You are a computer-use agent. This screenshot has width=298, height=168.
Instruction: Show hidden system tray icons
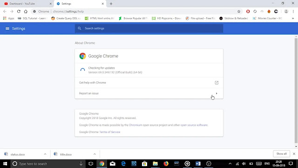[x=230, y=164]
